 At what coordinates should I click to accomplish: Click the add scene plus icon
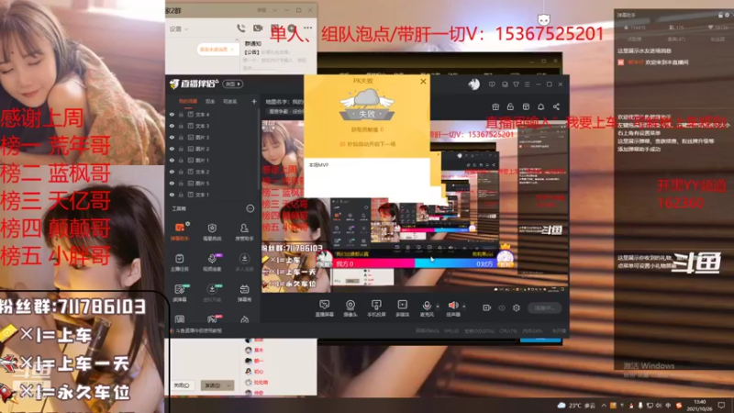254,101
